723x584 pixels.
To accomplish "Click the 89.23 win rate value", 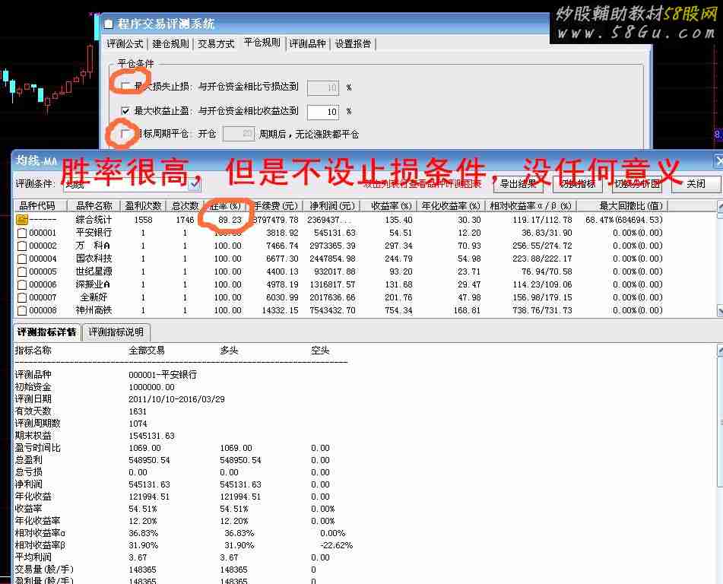I will click(x=230, y=220).
